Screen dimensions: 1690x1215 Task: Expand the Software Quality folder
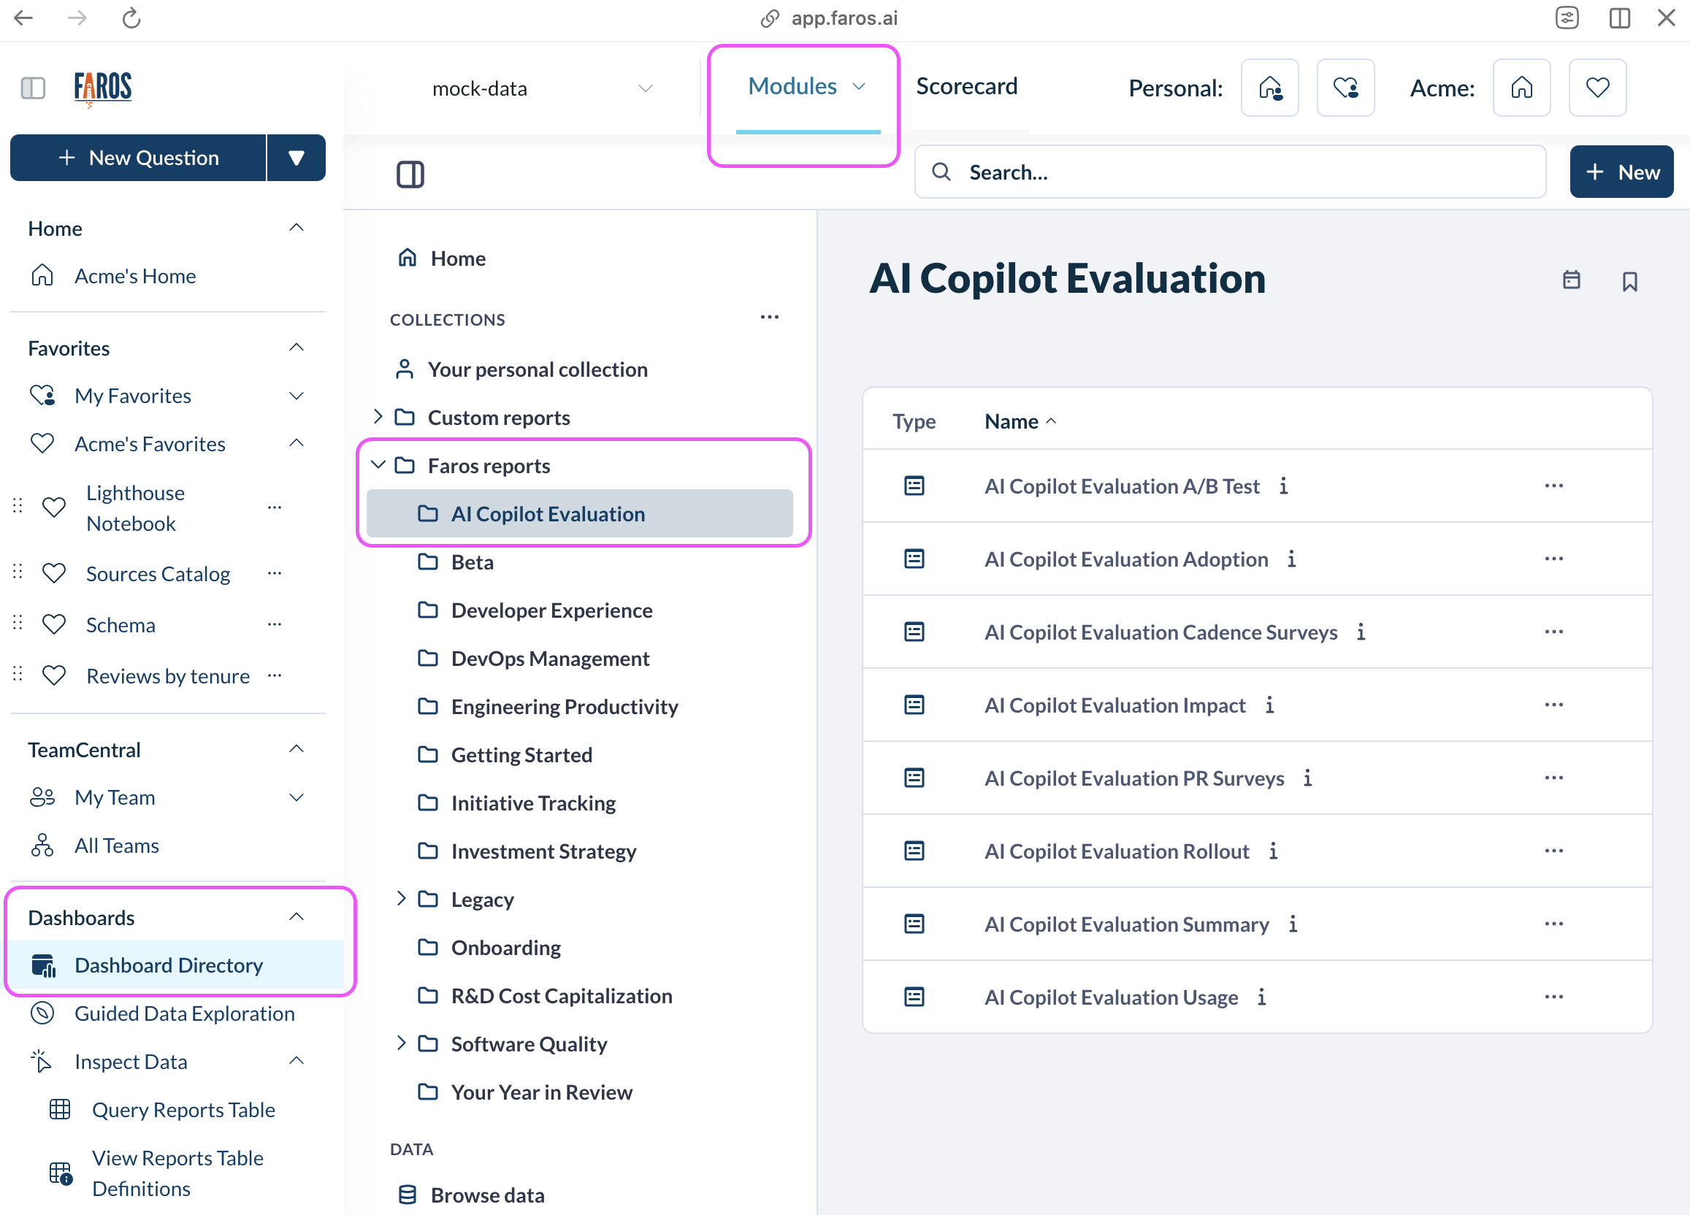click(402, 1044)
